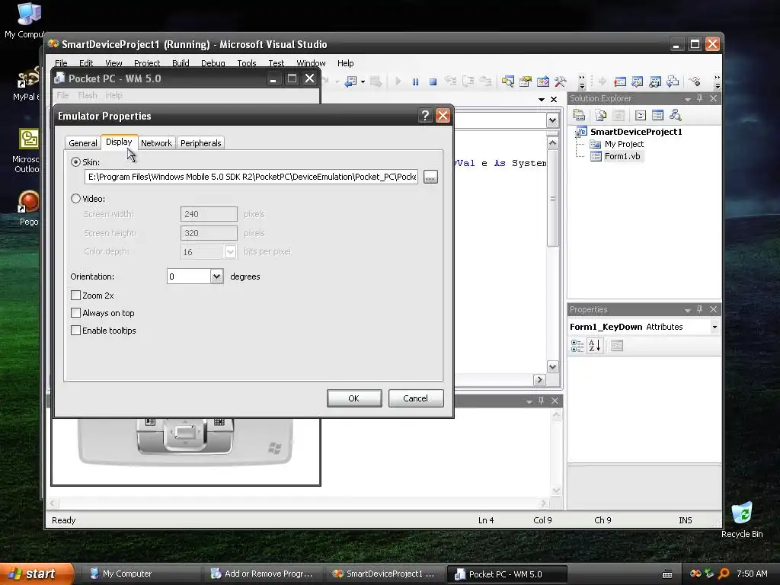Select Form1.vb in Solution Explorer

(622, 156)
